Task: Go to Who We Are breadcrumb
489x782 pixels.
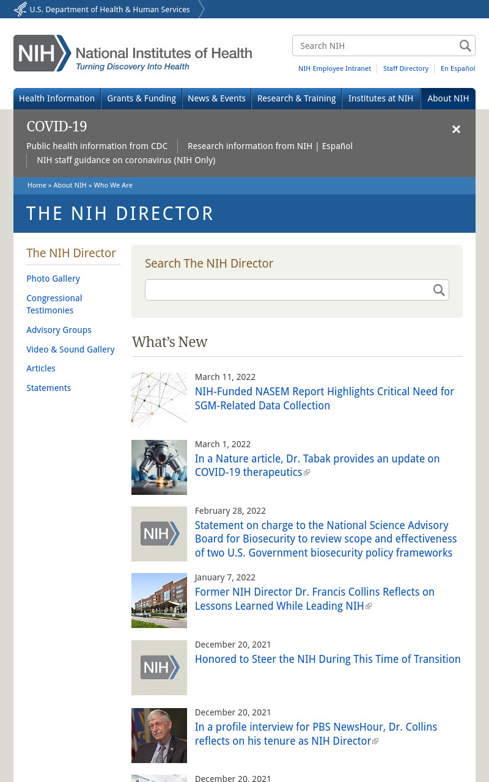Action: pos(113,185)
